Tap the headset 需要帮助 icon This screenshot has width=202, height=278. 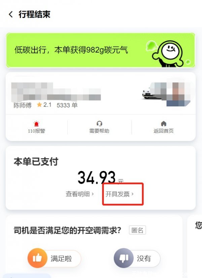click(x=99, y=123)
